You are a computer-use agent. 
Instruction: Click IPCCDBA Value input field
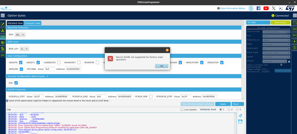coord(49,69)
